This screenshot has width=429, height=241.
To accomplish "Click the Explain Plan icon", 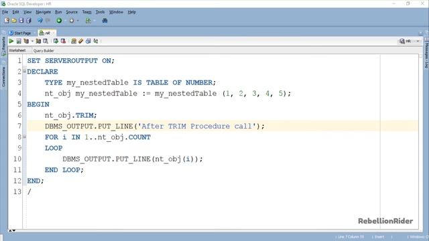I will pos(26,41).
